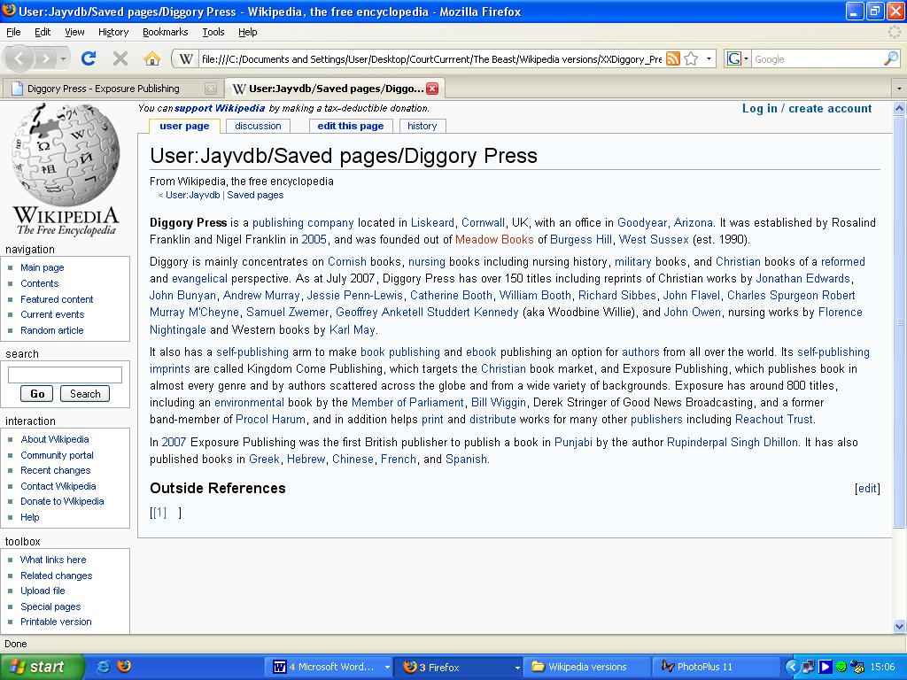Switch to PhotoPlus 11 in taskbar
The image size is (907, 680).
(x=714, y=667)
